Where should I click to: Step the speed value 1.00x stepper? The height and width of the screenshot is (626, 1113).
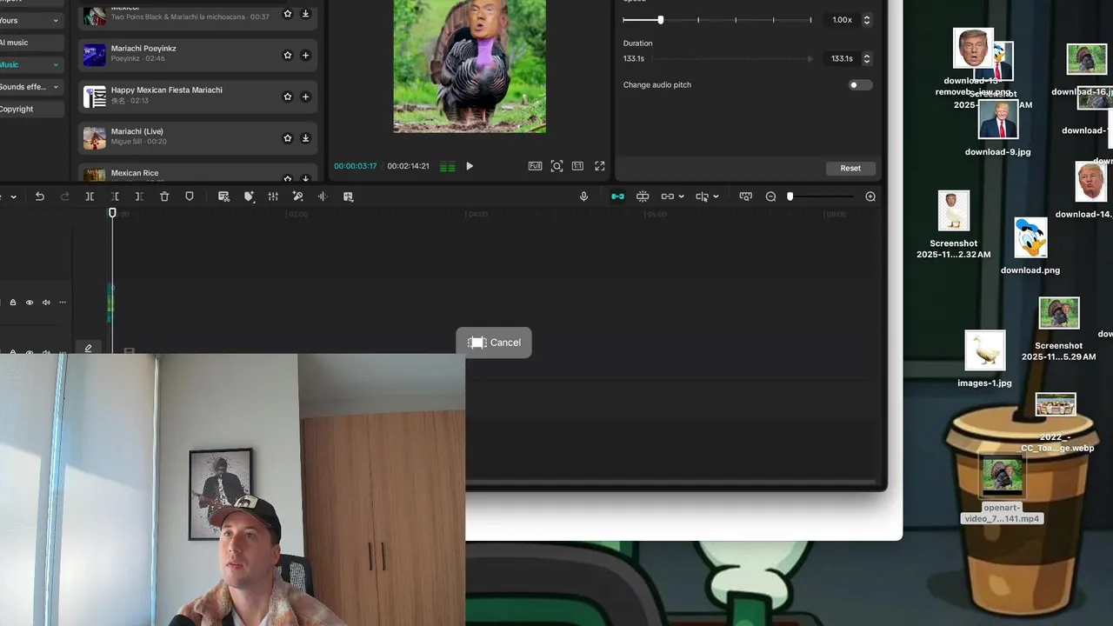coord(866,20)
